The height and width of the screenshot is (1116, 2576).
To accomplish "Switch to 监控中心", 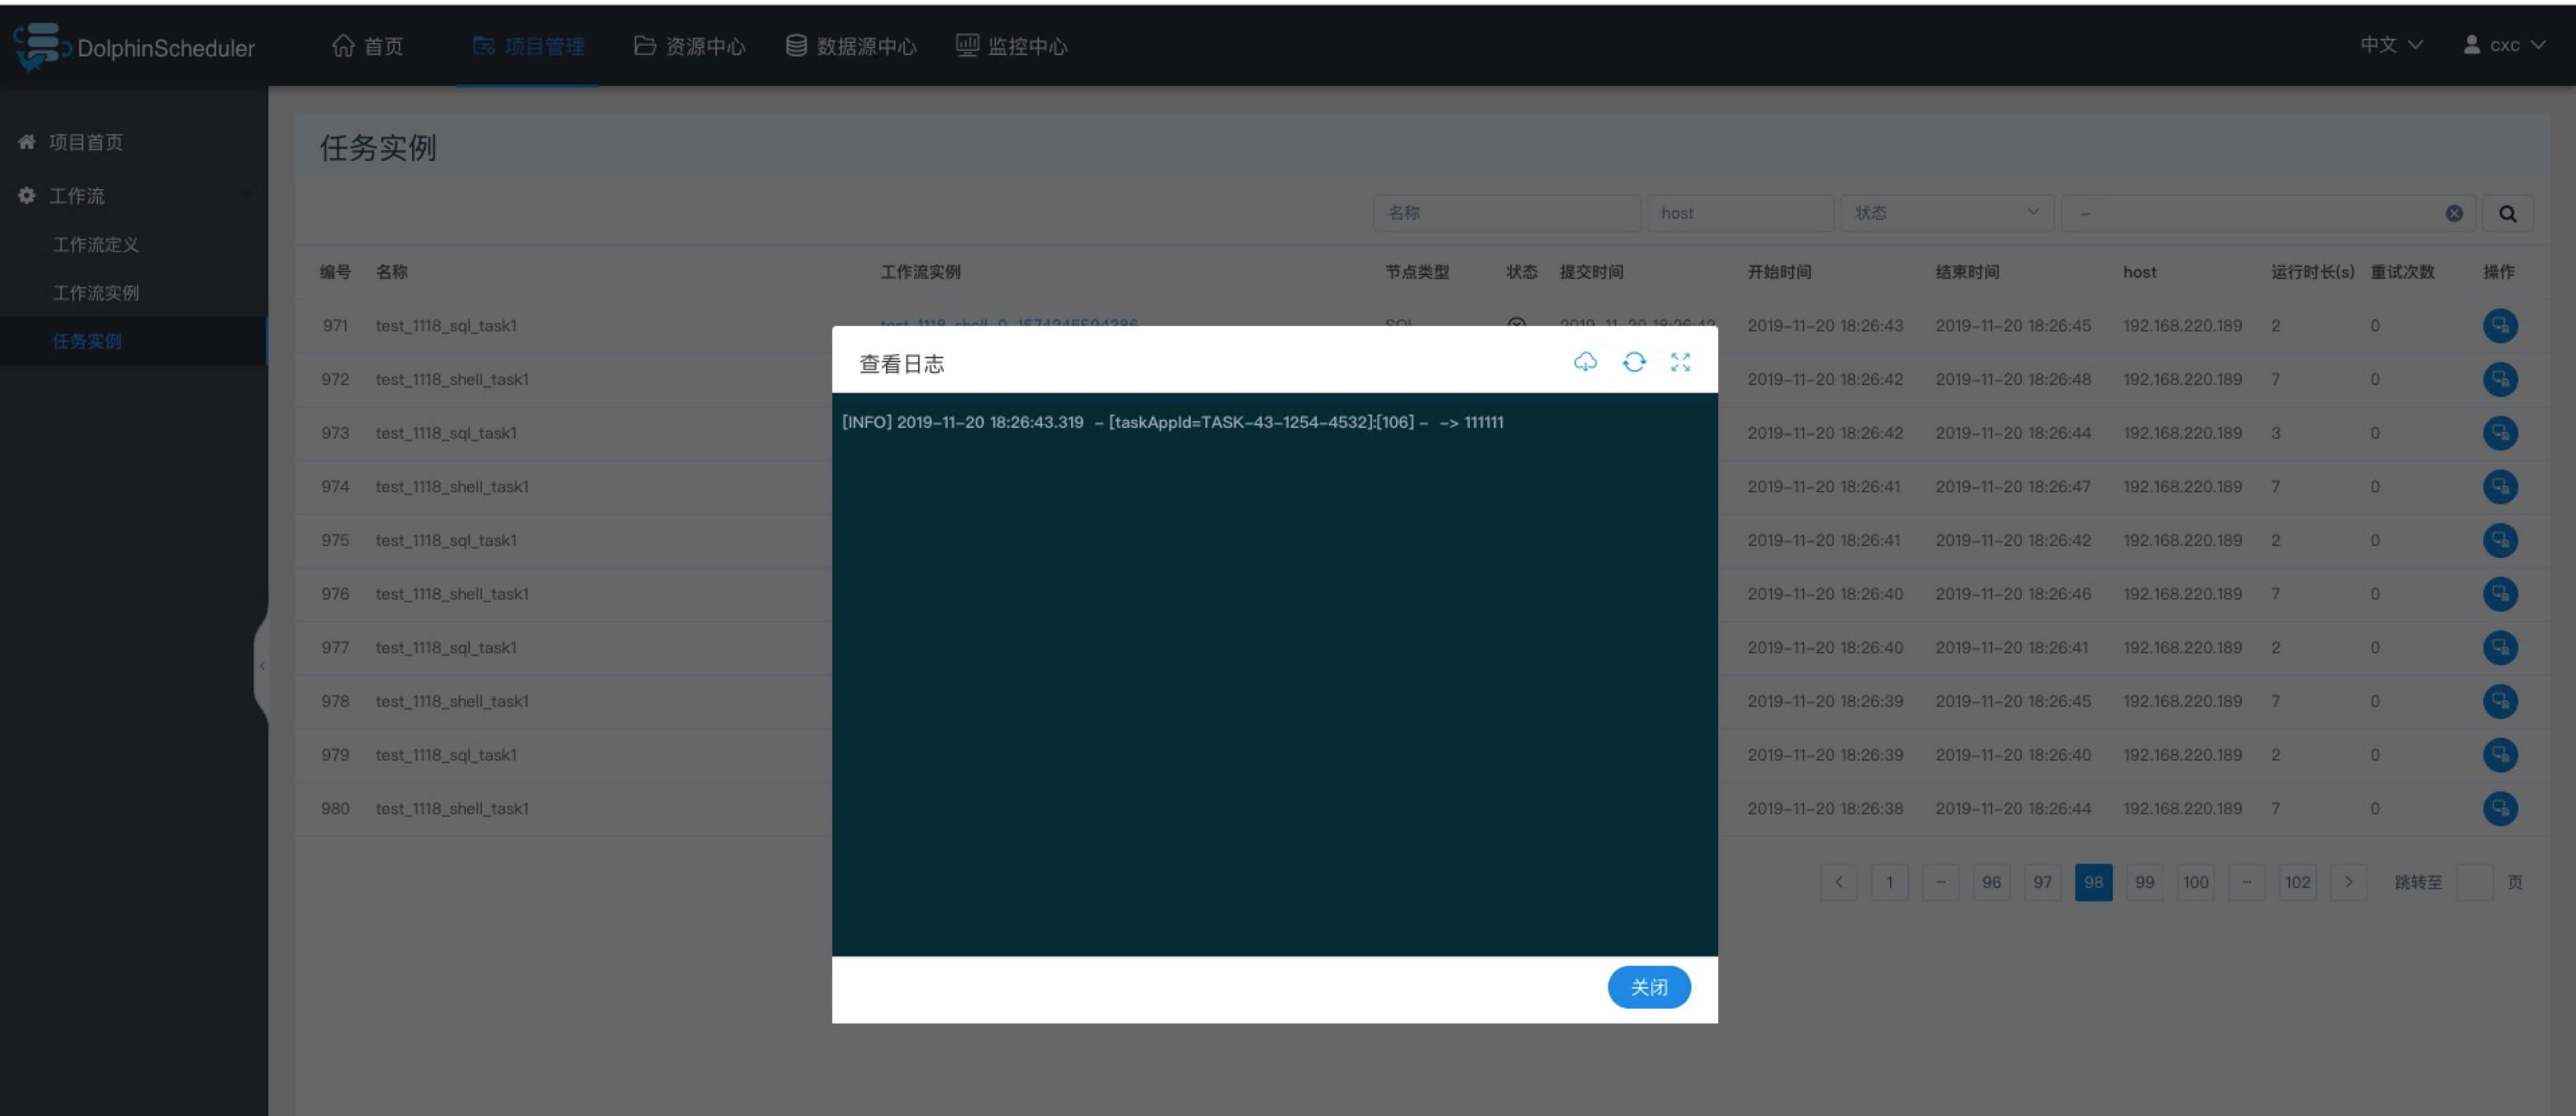I will click(1011, 46).
